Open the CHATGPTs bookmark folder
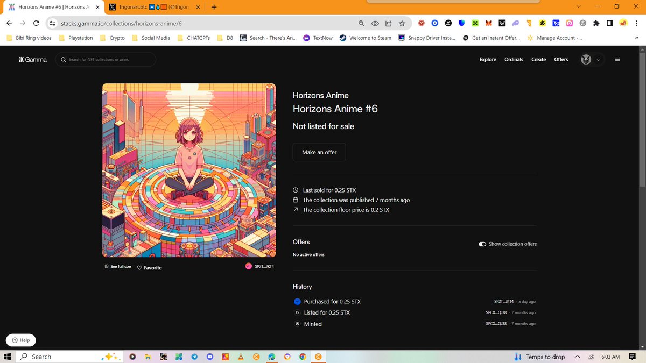The width and height of the screenshot is (646, 363). pyautogui.click(x=194, y=38)
